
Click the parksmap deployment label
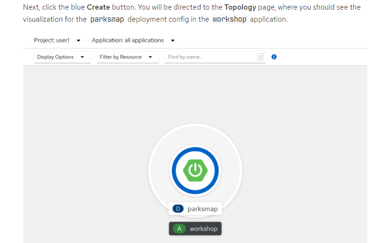pos(195,209)
